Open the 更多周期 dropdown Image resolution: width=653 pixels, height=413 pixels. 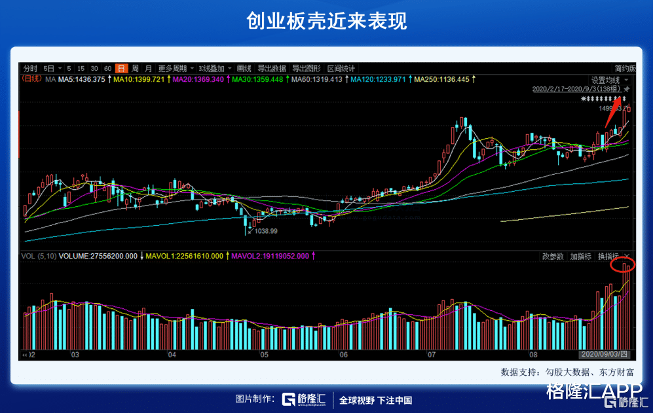(x=176, y=68)
